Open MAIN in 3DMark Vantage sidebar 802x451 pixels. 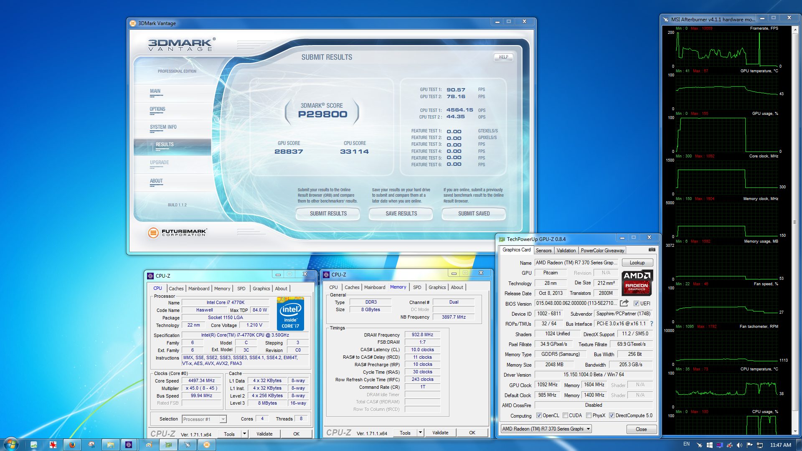point(155,91)
